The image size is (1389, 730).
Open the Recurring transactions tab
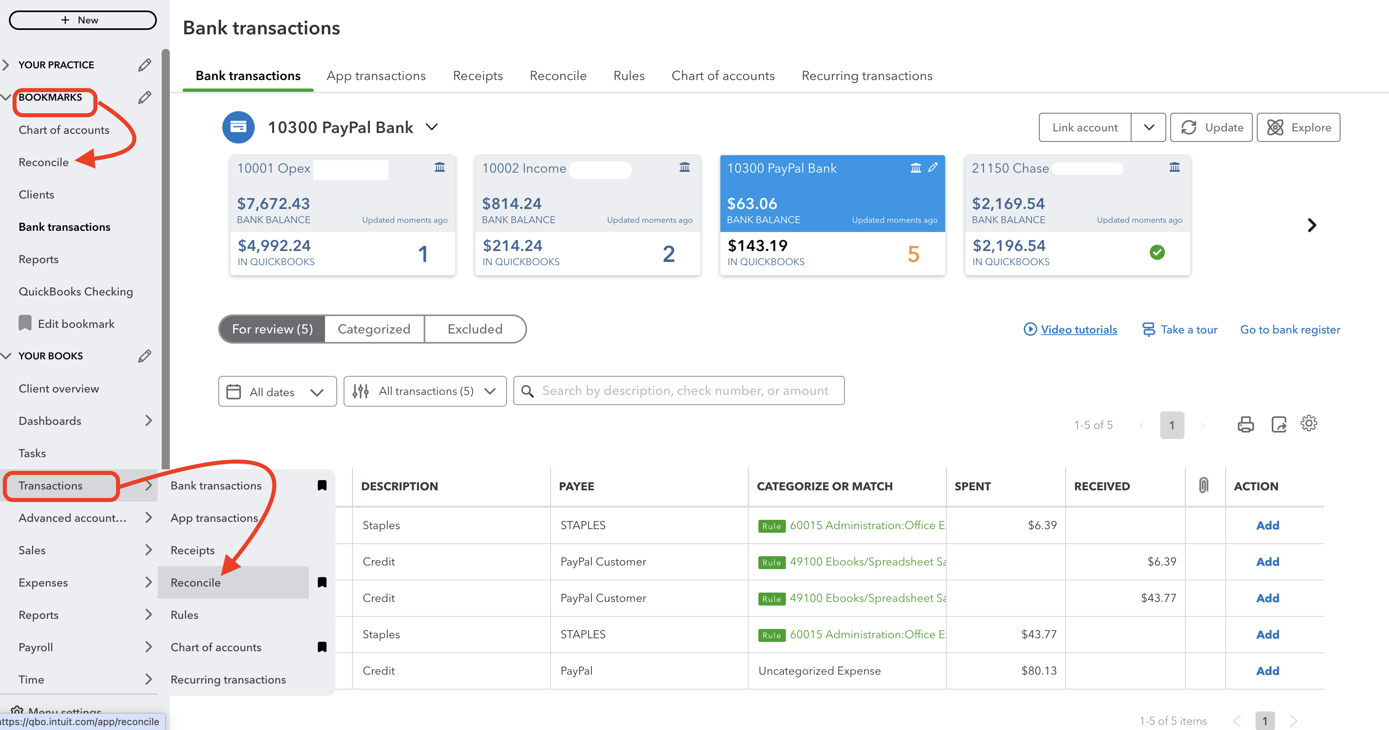pos(866,76)
